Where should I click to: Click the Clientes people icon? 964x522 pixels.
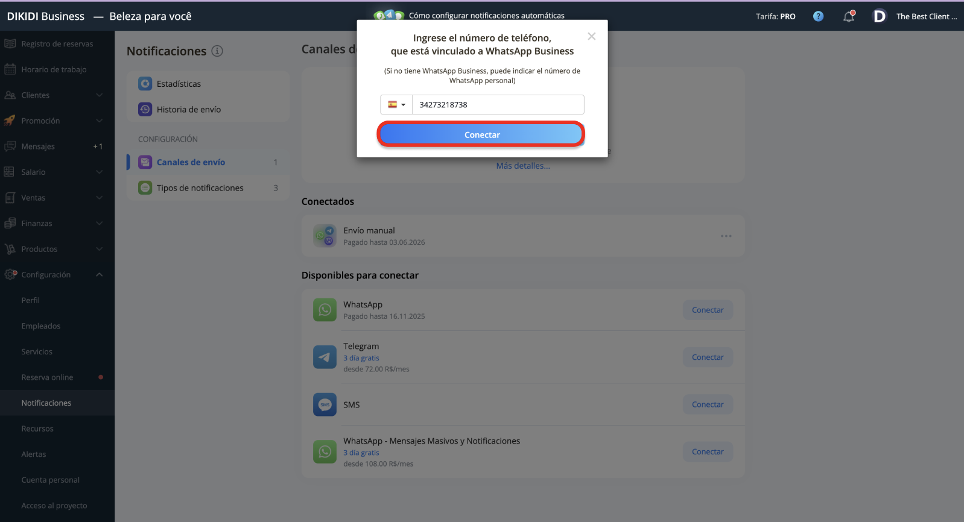click(10, 95)
